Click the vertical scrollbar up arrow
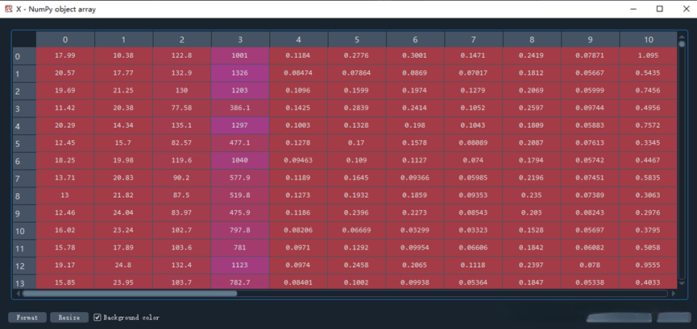This screenshot has width=697, height=329. 682,37
